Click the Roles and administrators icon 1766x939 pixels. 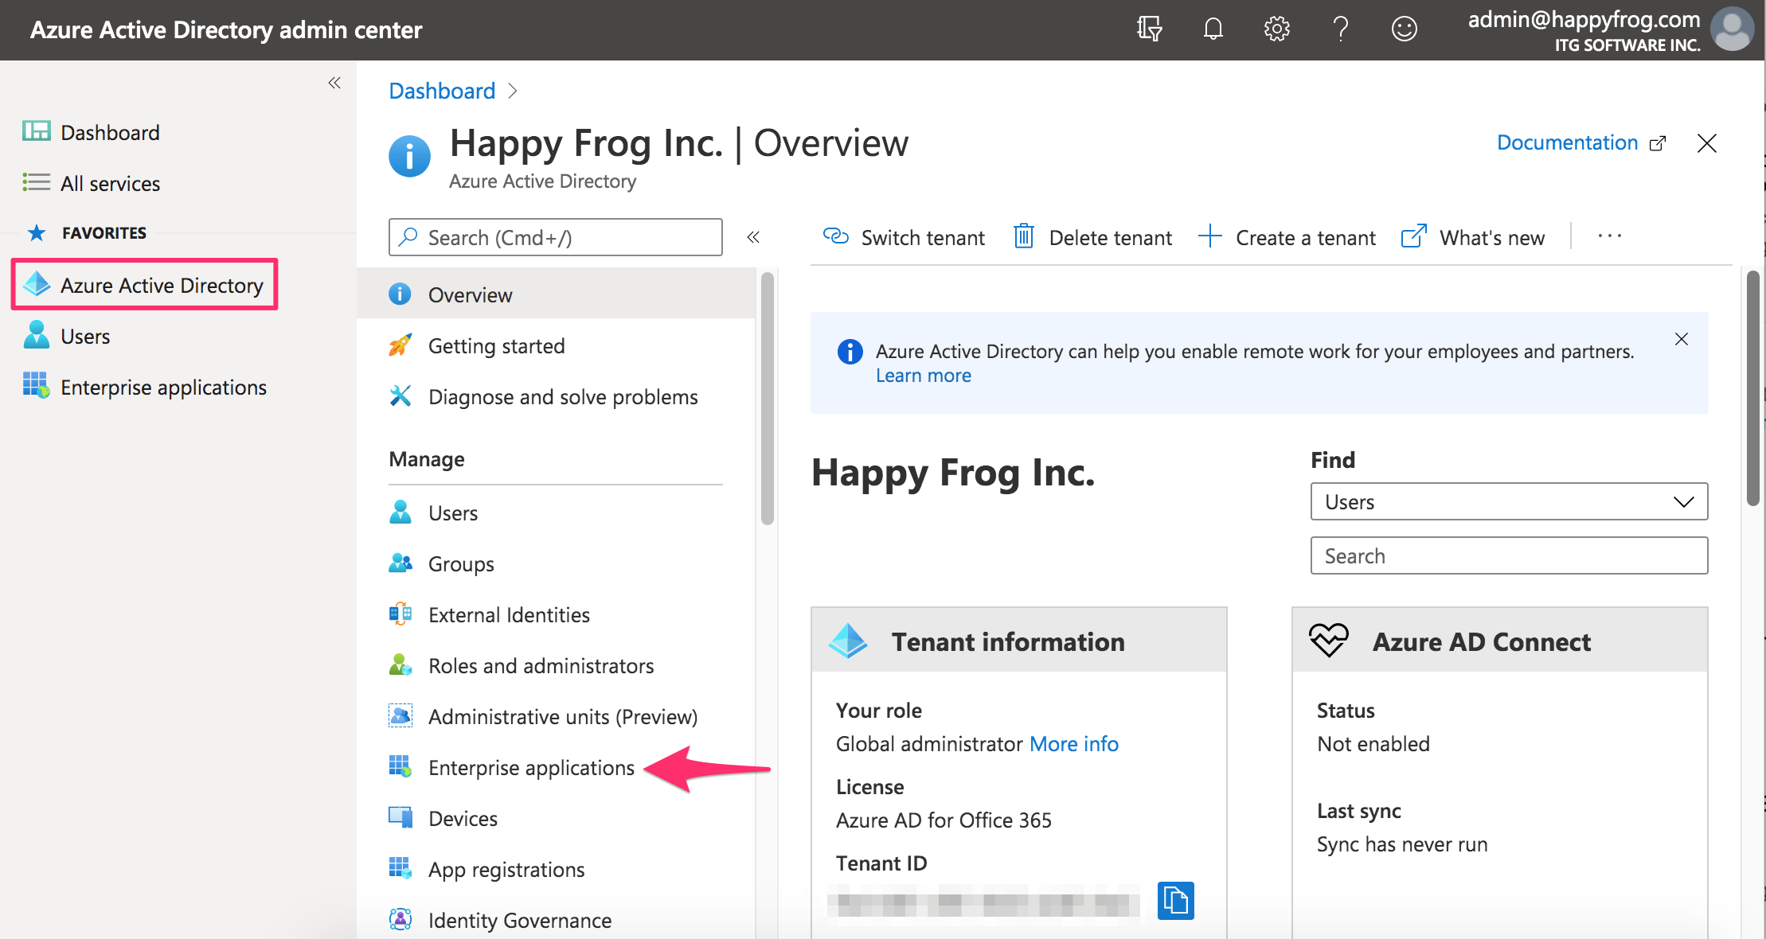(400, 664)
